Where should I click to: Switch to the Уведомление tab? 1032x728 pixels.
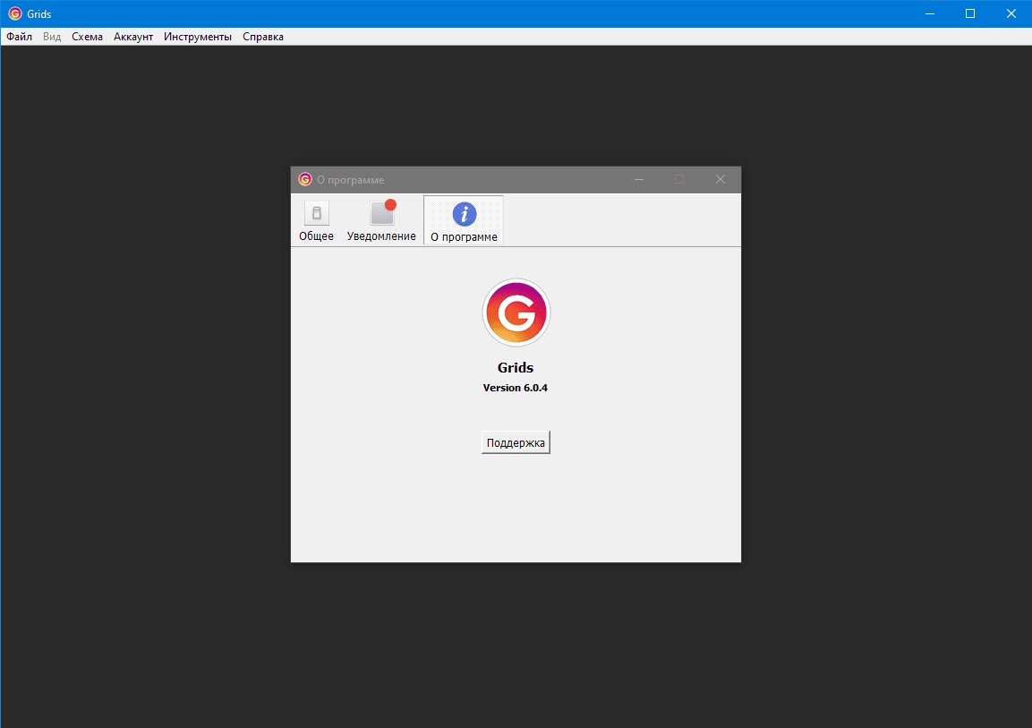tap(381, 220)
